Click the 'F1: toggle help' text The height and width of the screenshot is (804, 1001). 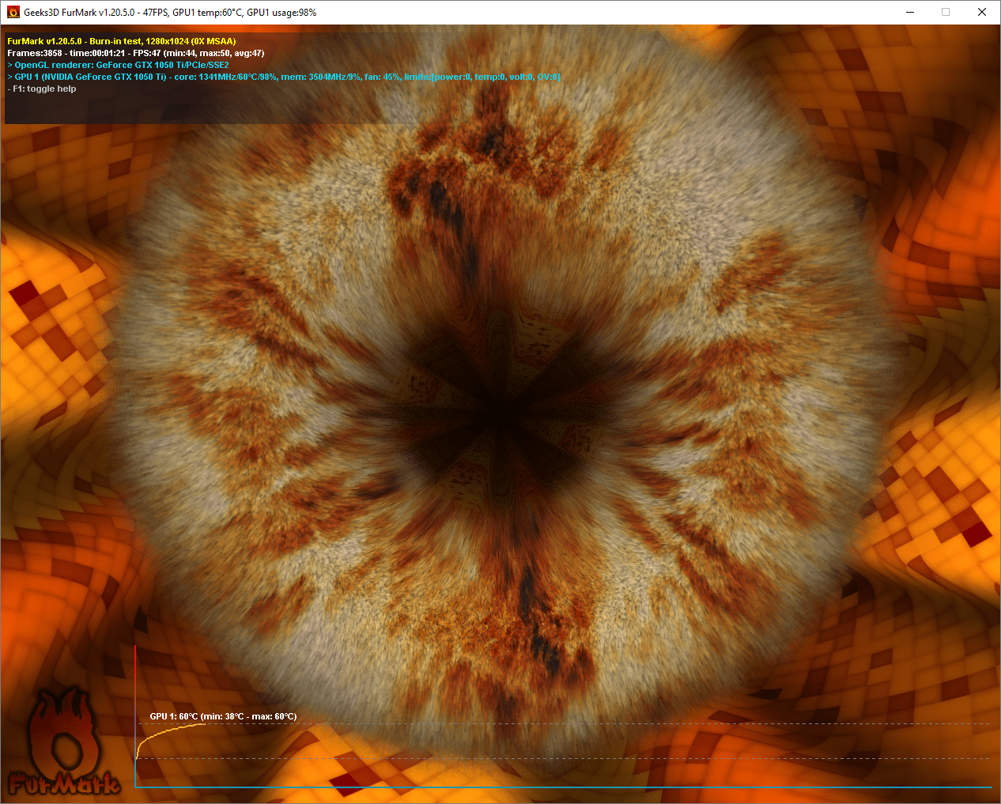pos(43,89)
